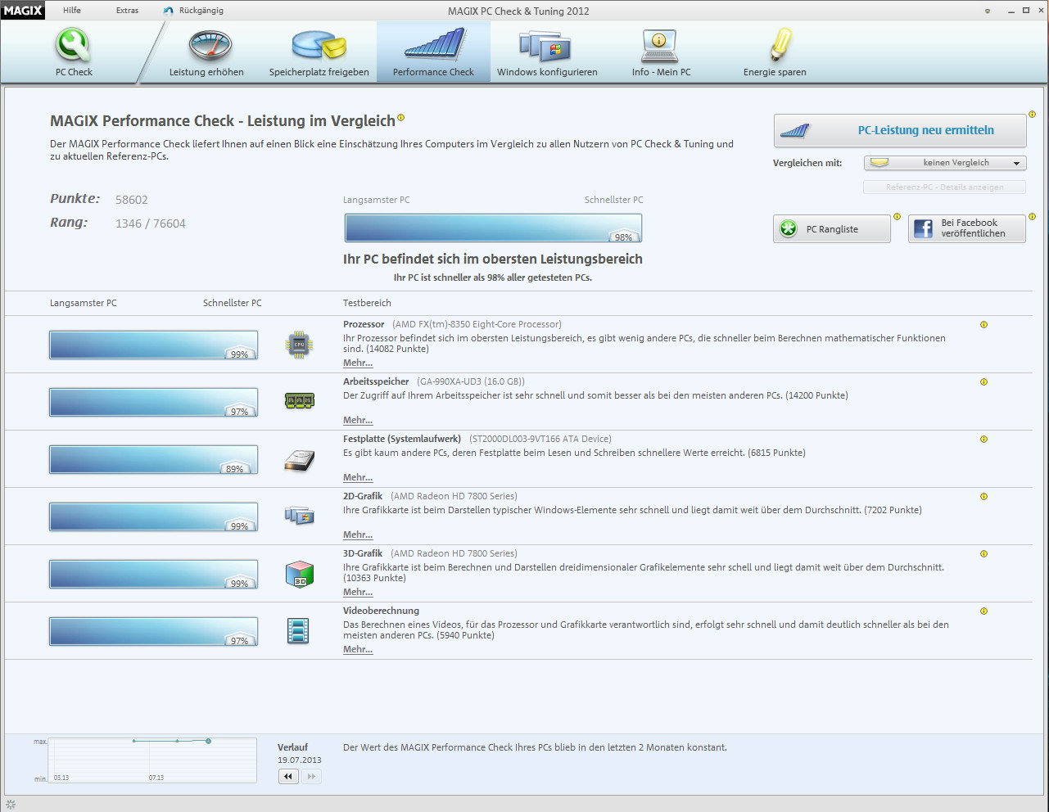Click the film strip icon for Videoberechnung
This screenshot has height=812, width=1049.
pos(298,631)
